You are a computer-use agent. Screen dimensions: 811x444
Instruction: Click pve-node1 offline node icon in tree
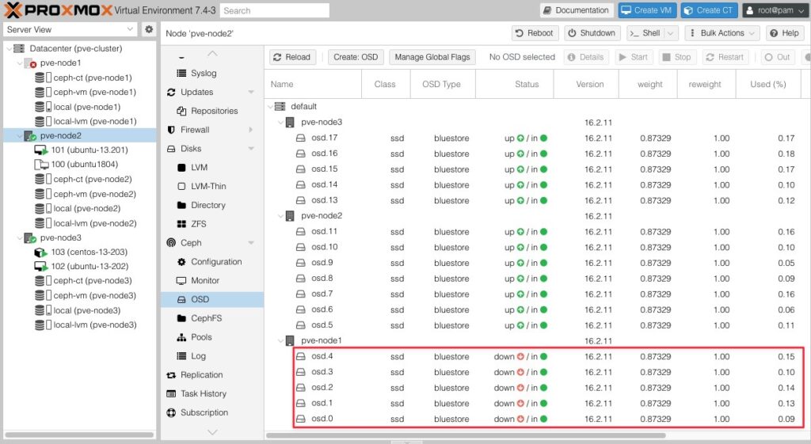pyautogui.click(x=30, y=63)
